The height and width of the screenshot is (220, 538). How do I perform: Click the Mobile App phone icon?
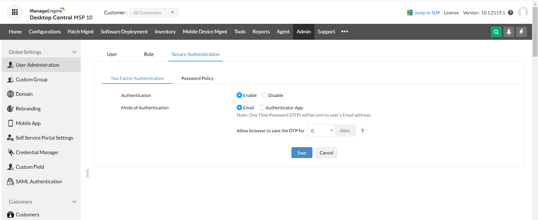click(x=10, y=123)
